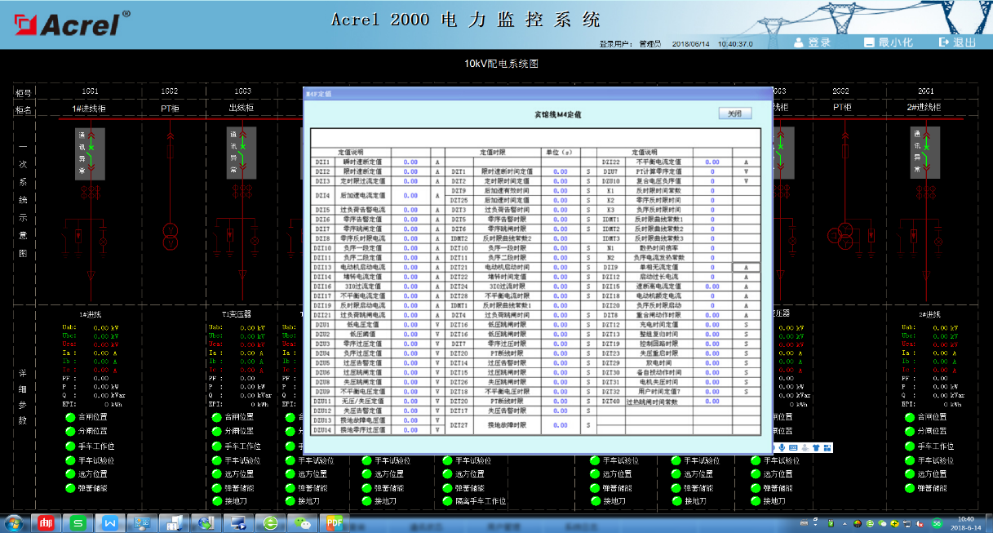Viewport: 993px width, 533px height.
Task: Click the 1#进线 parameter column title
Action: (x=90, y=313)
